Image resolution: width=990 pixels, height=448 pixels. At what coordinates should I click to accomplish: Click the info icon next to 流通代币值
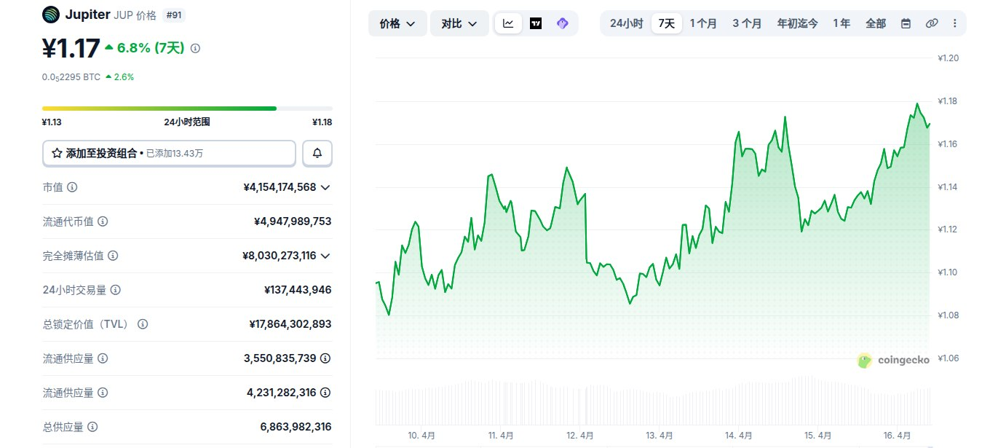pos(103,221)
